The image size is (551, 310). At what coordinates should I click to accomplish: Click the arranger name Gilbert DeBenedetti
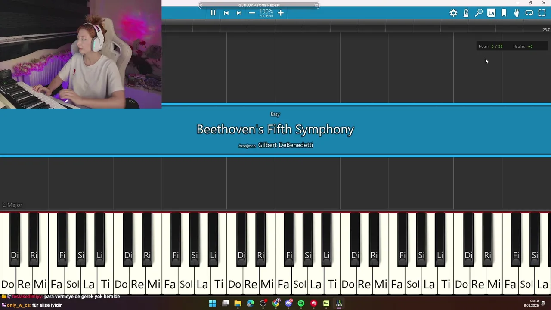(x=285, y=145)
